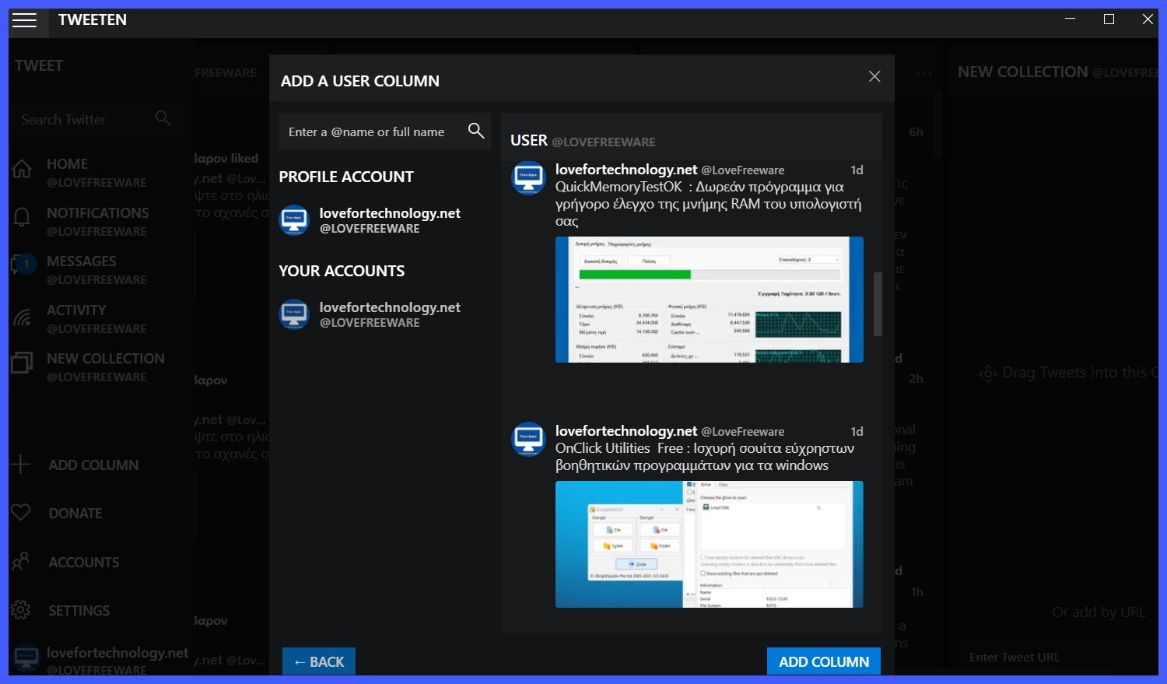This screenshot has height=684, width=1167.
Task: Open Activity in sidebar
Action: click(96, 318)
